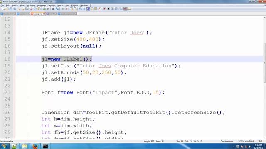Close the basic.java tab

[x=44, y=14]
